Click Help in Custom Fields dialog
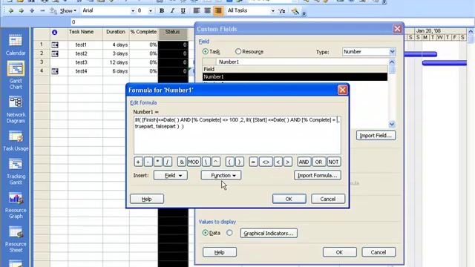Image resolution: width=475 pixels, height=267 pixels. point(220,252)
